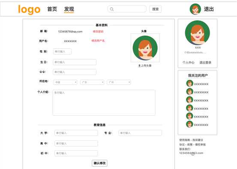Click the second followed user's avatar
The image size is (237, 169).
[190, 91]
